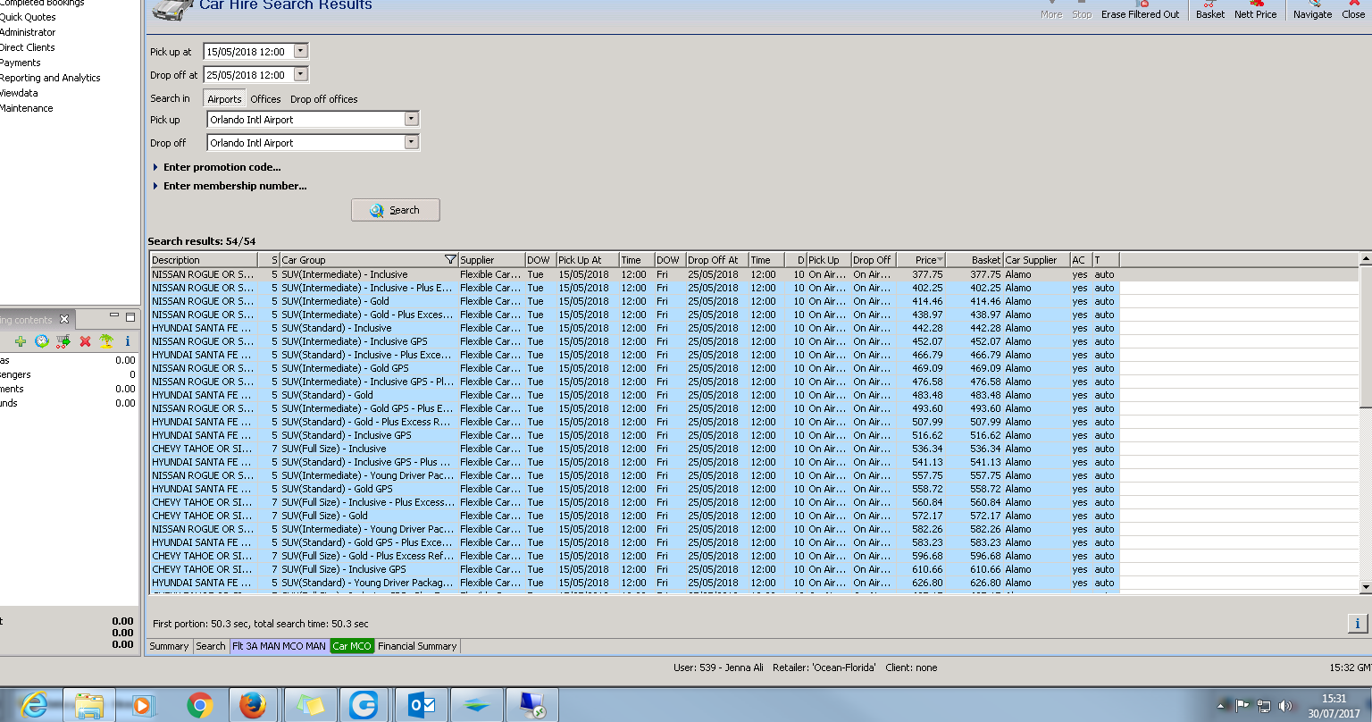
Task: Click the Basket column header
Action: pos(975,260)
